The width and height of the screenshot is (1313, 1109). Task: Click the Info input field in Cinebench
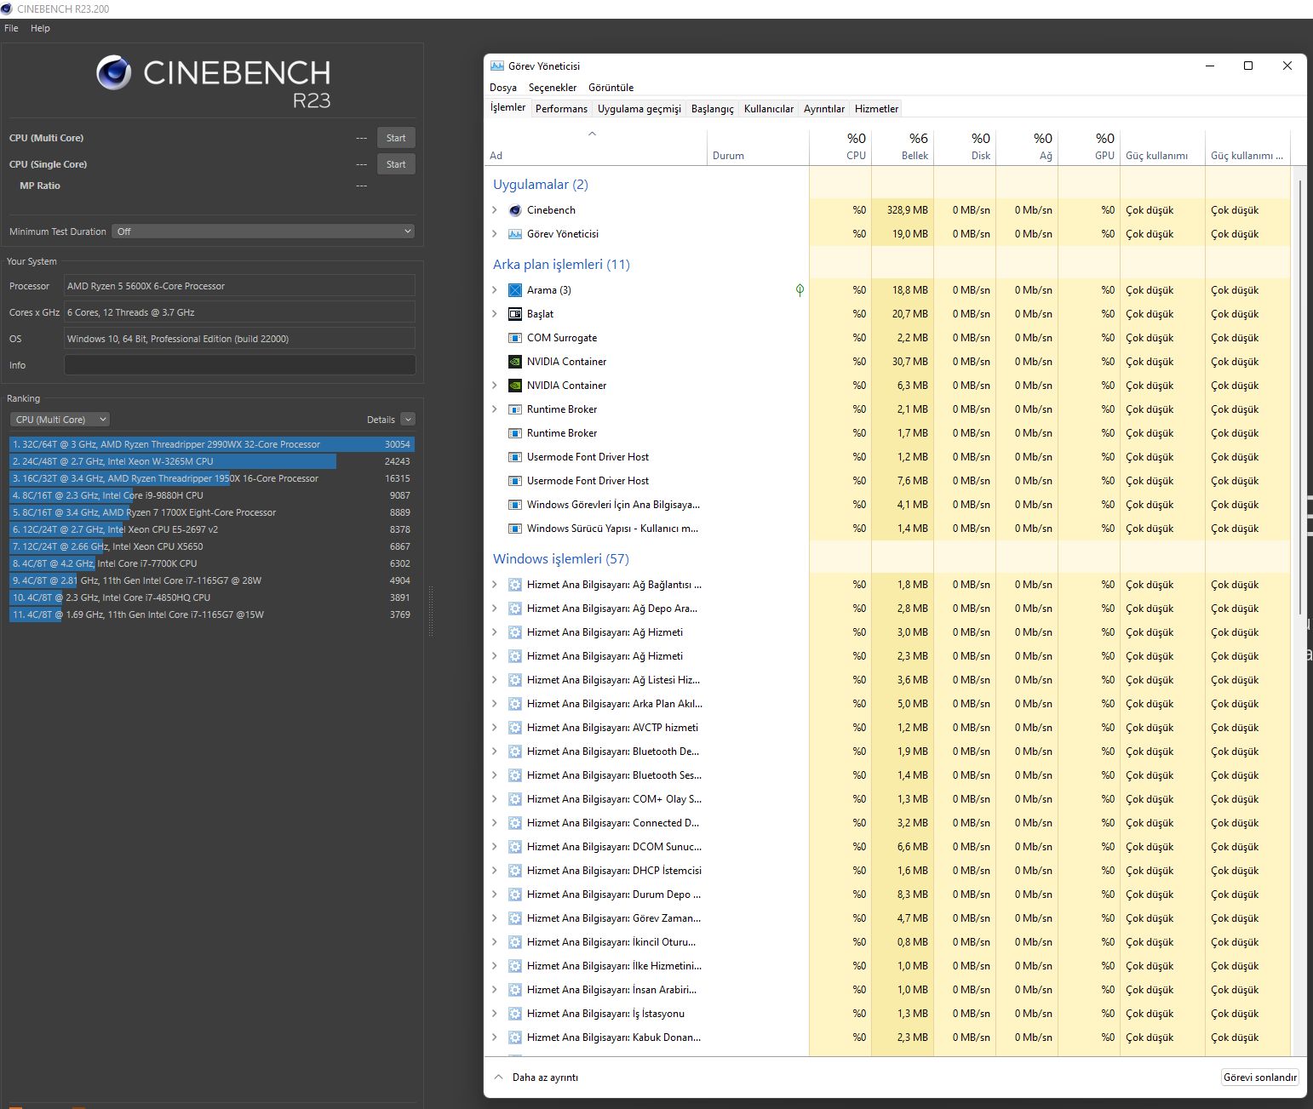click(239, 365)
